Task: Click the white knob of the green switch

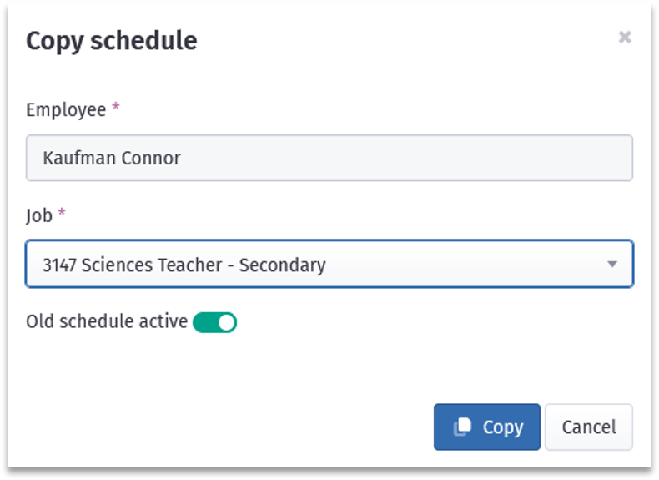Action: 226,322
